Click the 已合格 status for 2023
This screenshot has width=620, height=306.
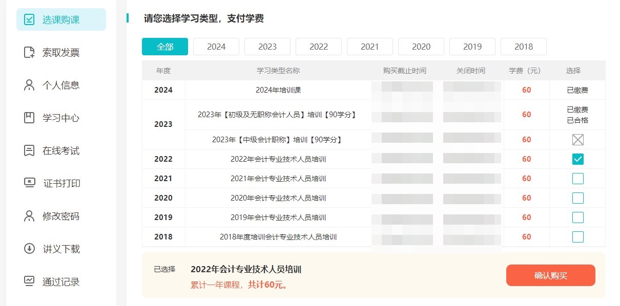point(577,120)
